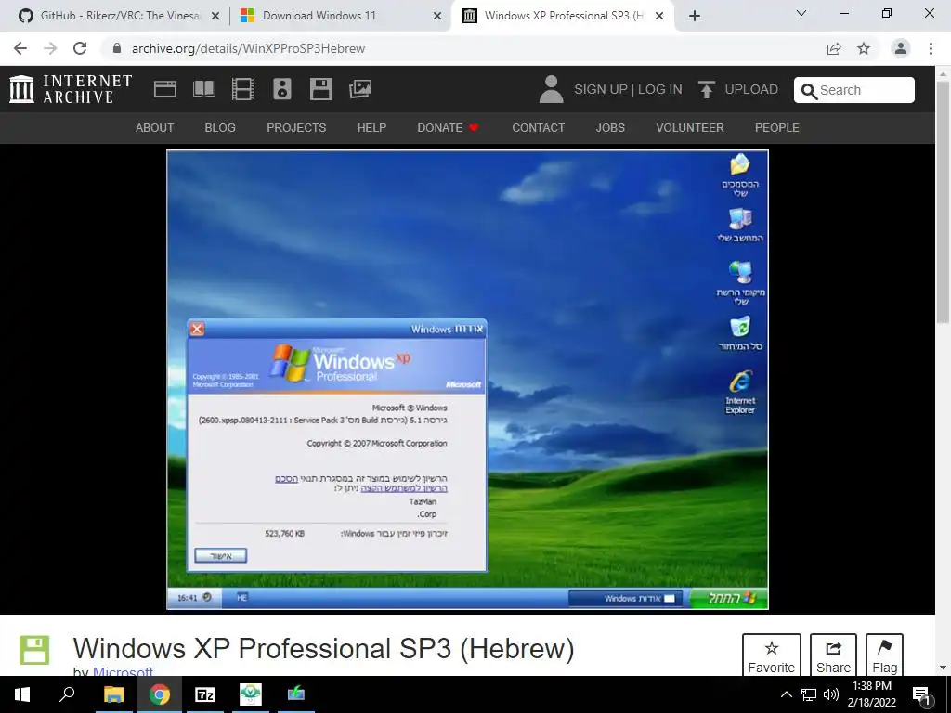Open the Windows Start menu
This screenshot has width=951, height=713.
(22, 694)
